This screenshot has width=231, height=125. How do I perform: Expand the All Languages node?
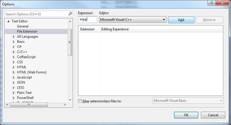tap(14, 37)
